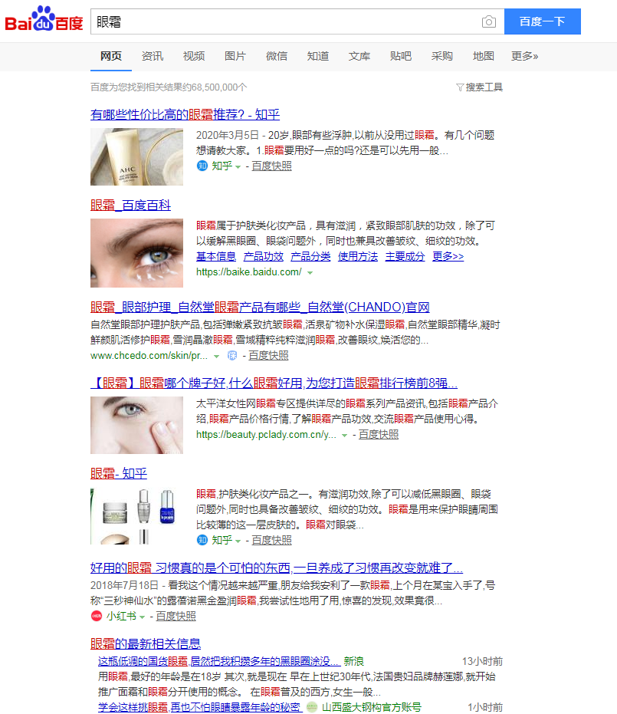This screenshot has width=617, height=714.
Task: Click 产品分类 baike sublink
Action: pyautogui.click(x=310, y=256)
